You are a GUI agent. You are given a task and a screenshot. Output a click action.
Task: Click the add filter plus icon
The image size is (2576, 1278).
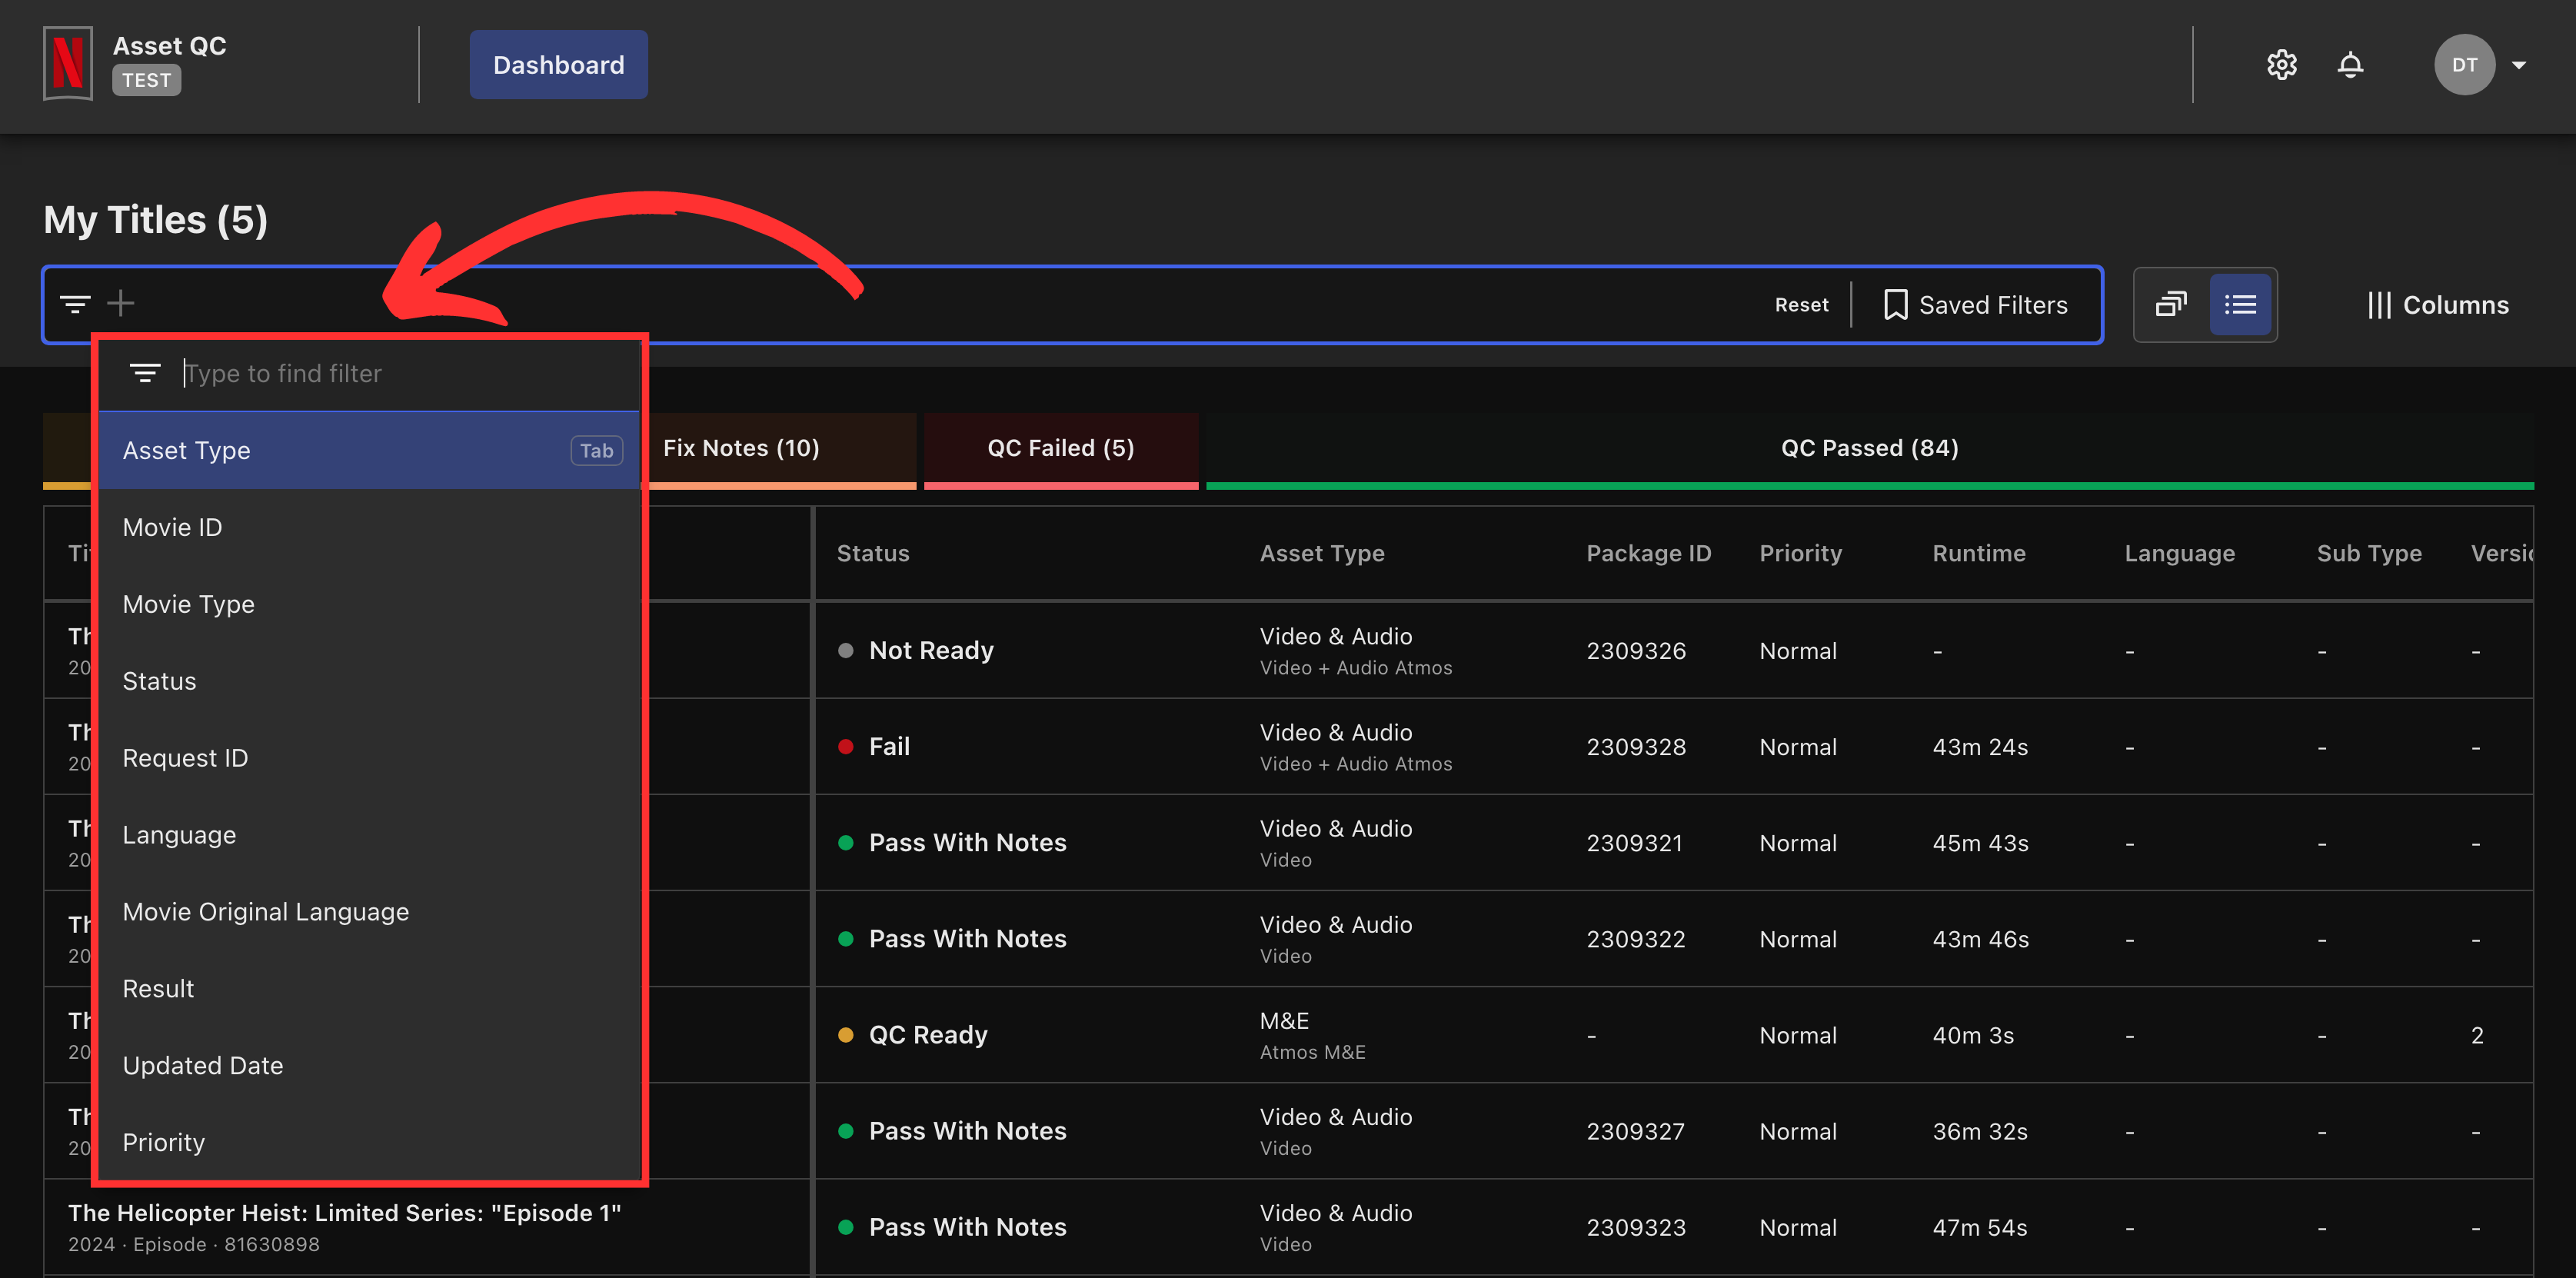pos(121,302)
